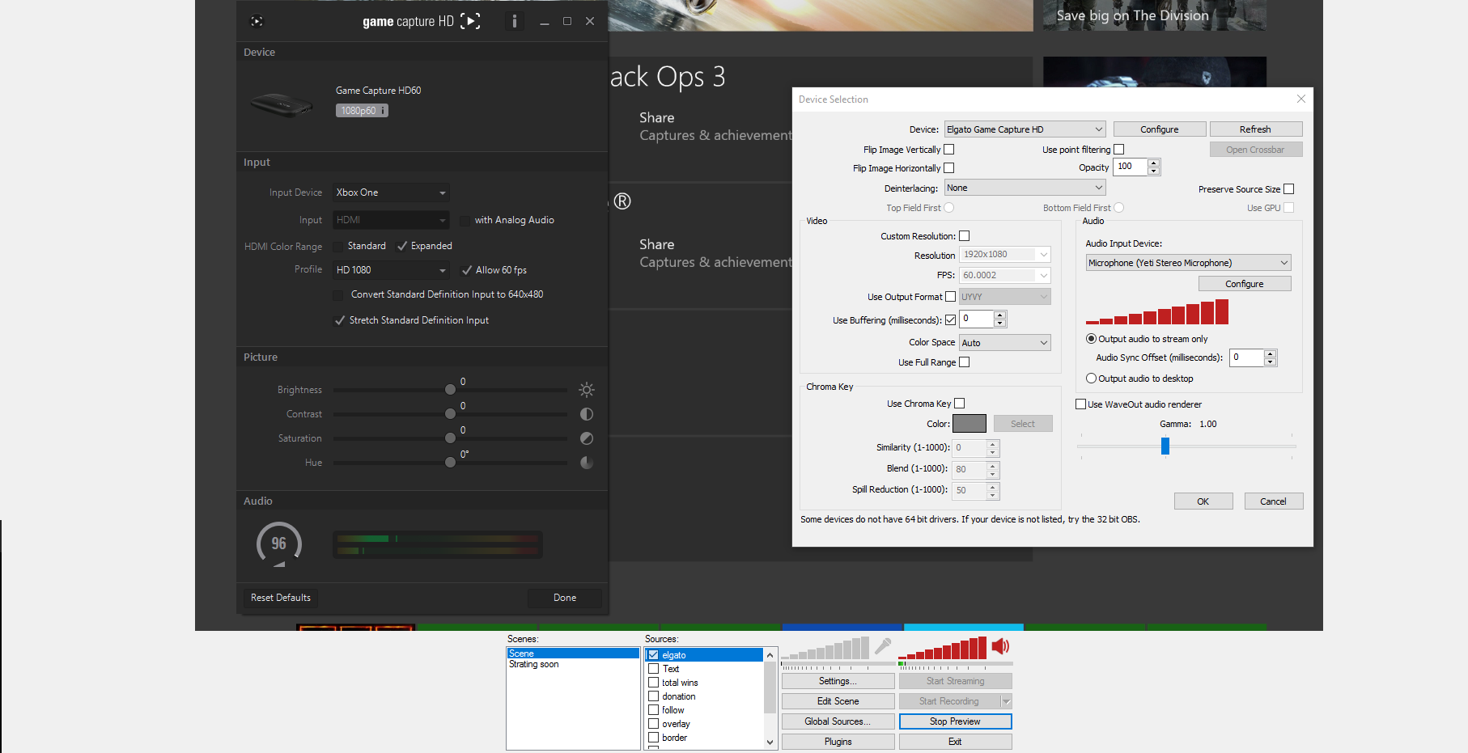Viewport: 1468px width, 753px height.
Task: Click the contrast half-circle icon
Action: (x=587, y=414)
